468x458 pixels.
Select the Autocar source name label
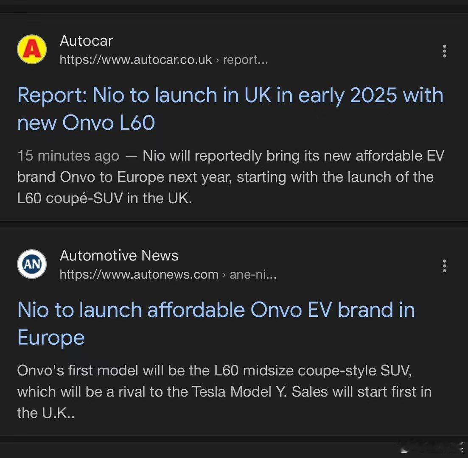click(87, 41)
